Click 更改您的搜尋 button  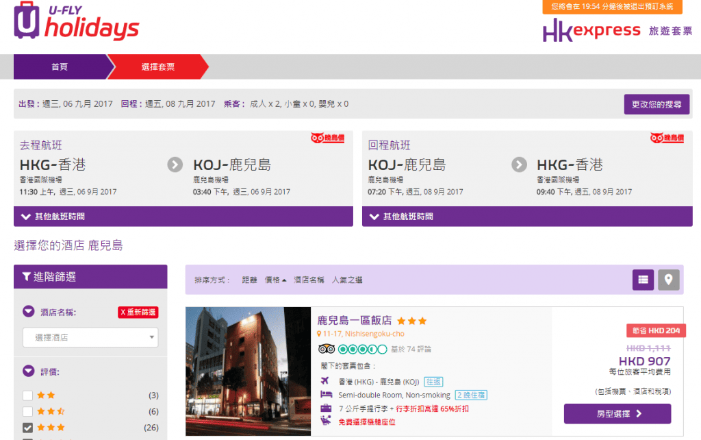point(656,105)
